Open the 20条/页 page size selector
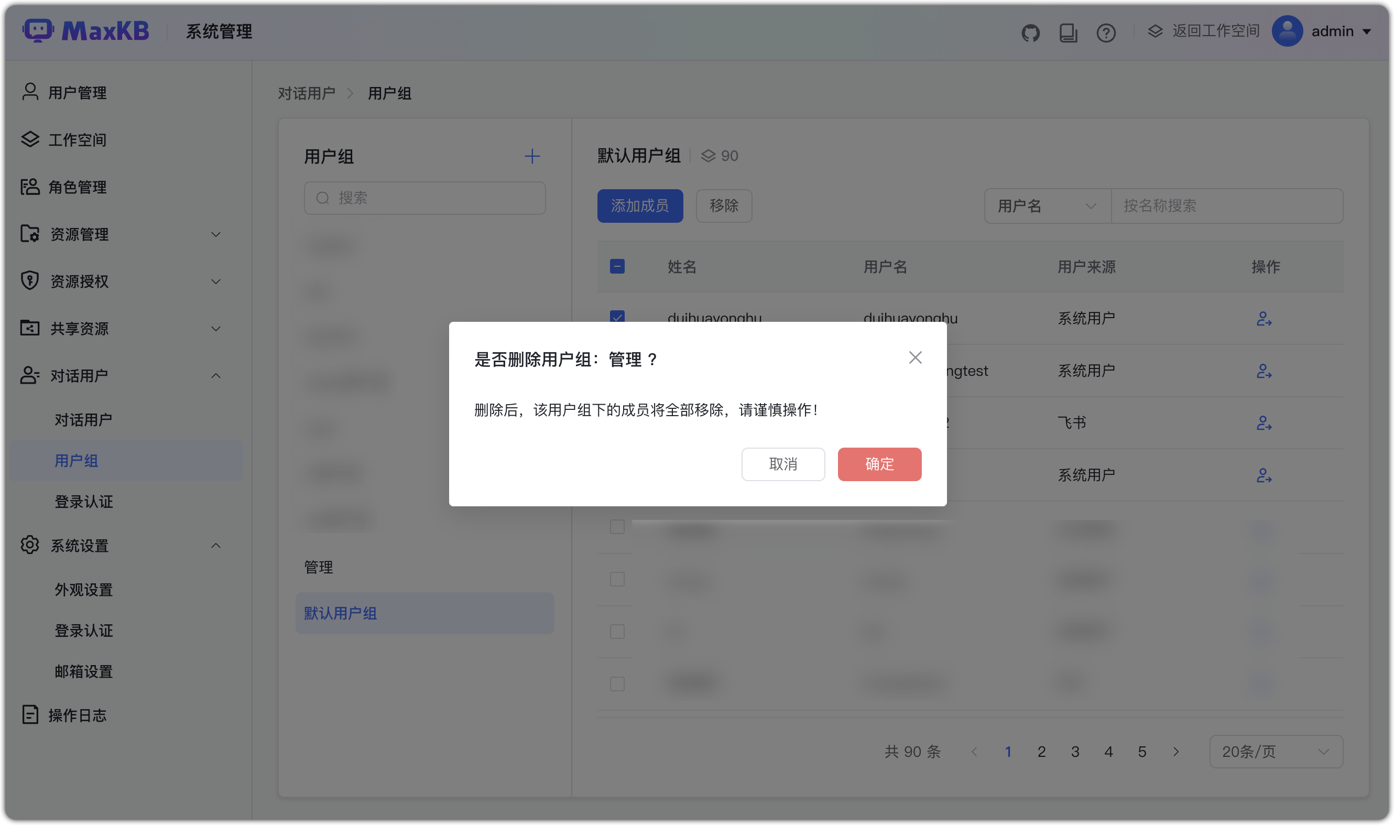Viewport: 1394px width, 825px height. [x=1276, y=752]
